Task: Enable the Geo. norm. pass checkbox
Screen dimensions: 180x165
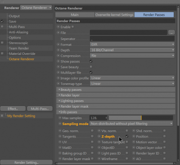Action: [x=92, y=131]
